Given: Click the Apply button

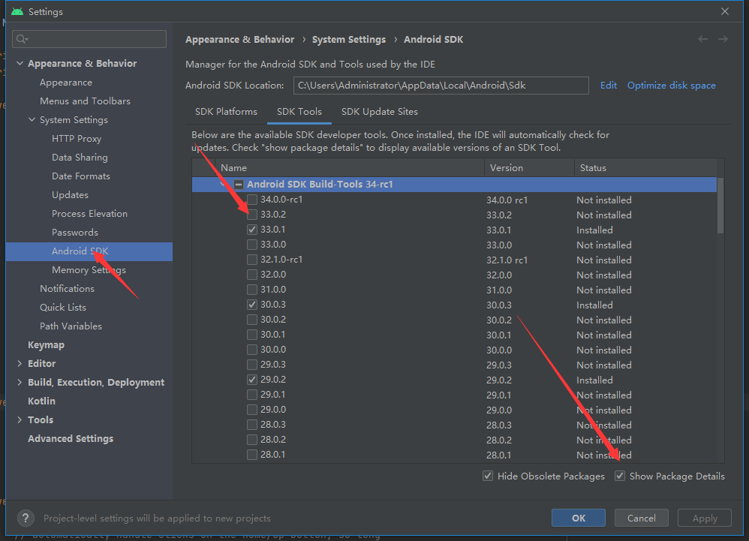Looking at the screenshot, I should tap(705, 518).
